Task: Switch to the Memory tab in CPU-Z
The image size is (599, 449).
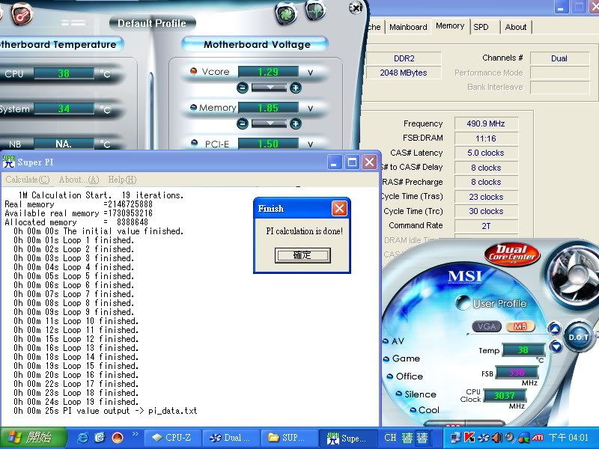Action: click(450, 26)
